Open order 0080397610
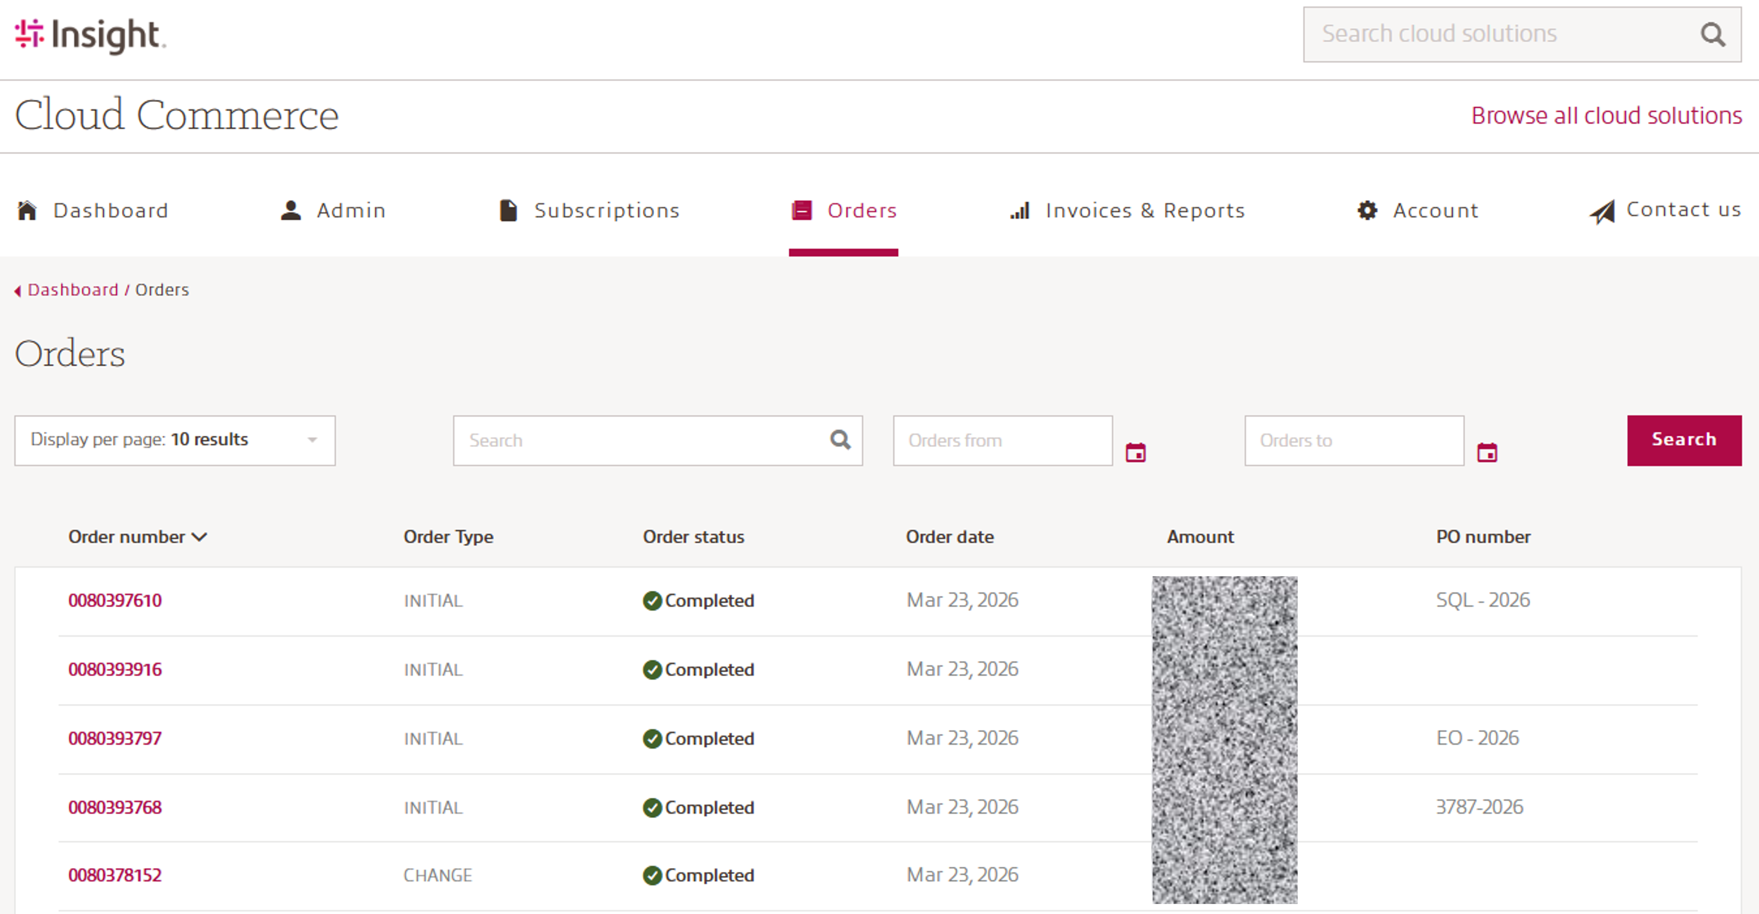Screen dimensions: 1759x914 point(115,600)
